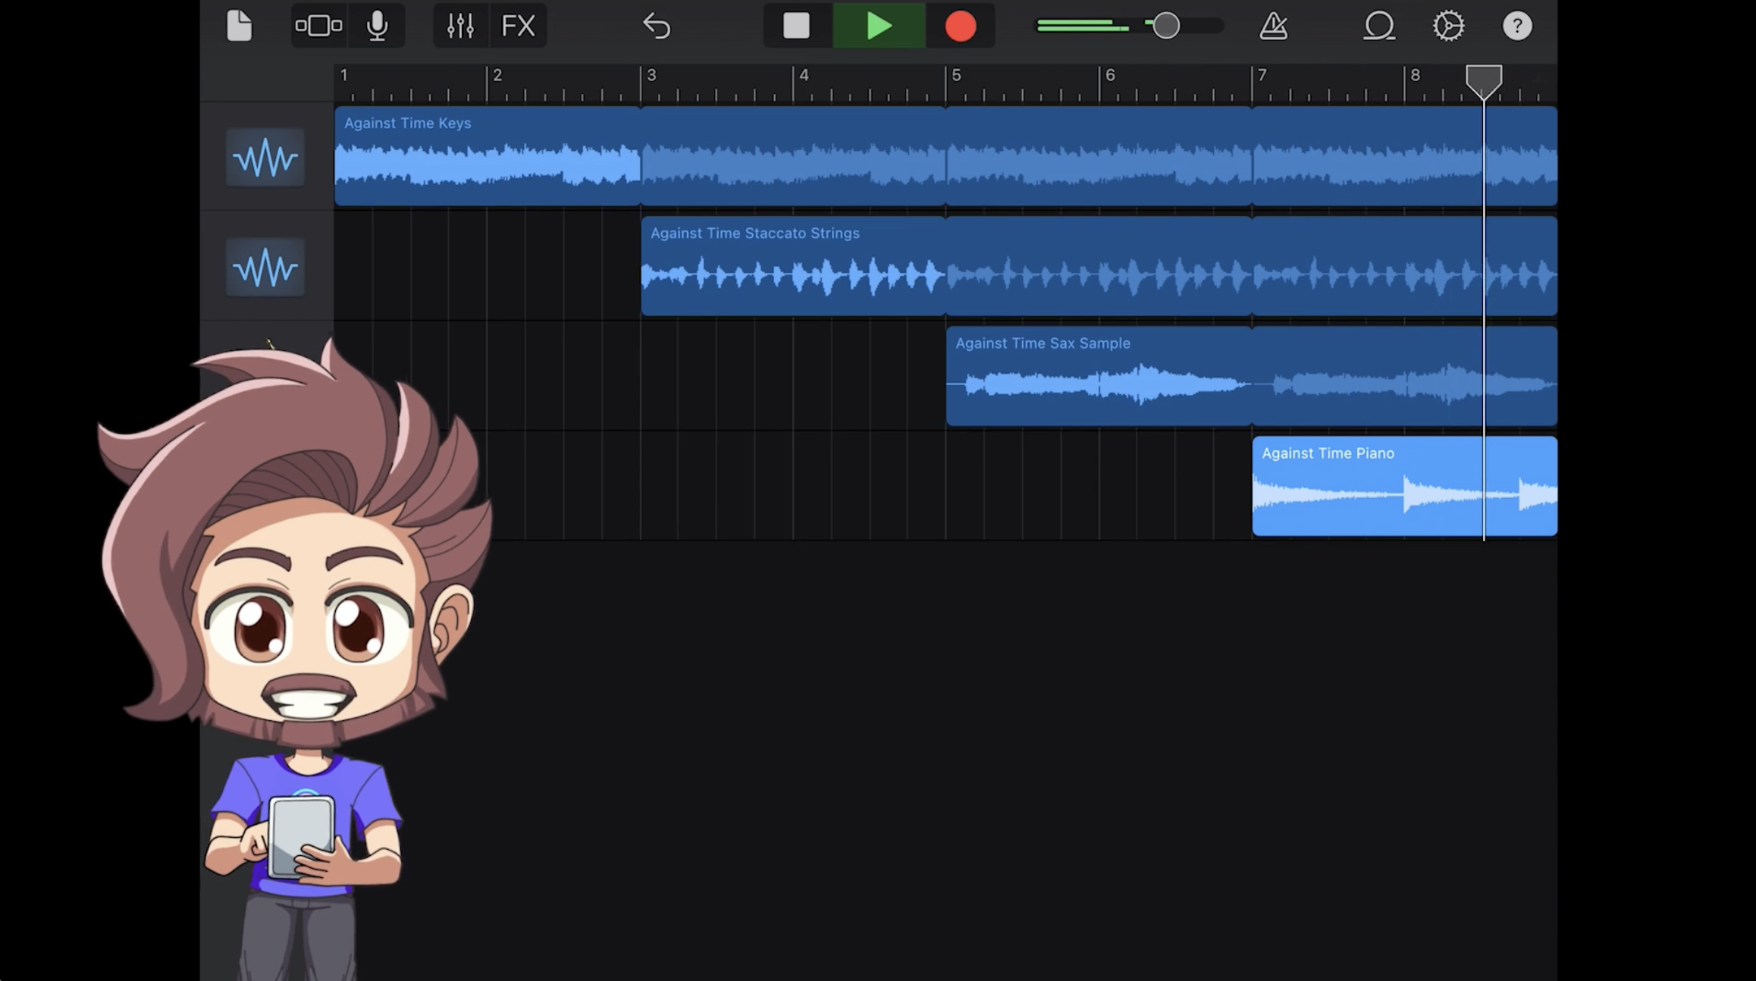Select the Against Time Sax Sample region
The image size is (1756, 981).
point(1098,377)
